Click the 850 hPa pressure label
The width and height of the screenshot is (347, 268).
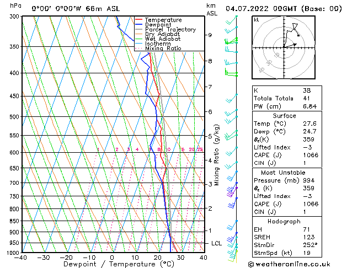click(x=15, y=221)
